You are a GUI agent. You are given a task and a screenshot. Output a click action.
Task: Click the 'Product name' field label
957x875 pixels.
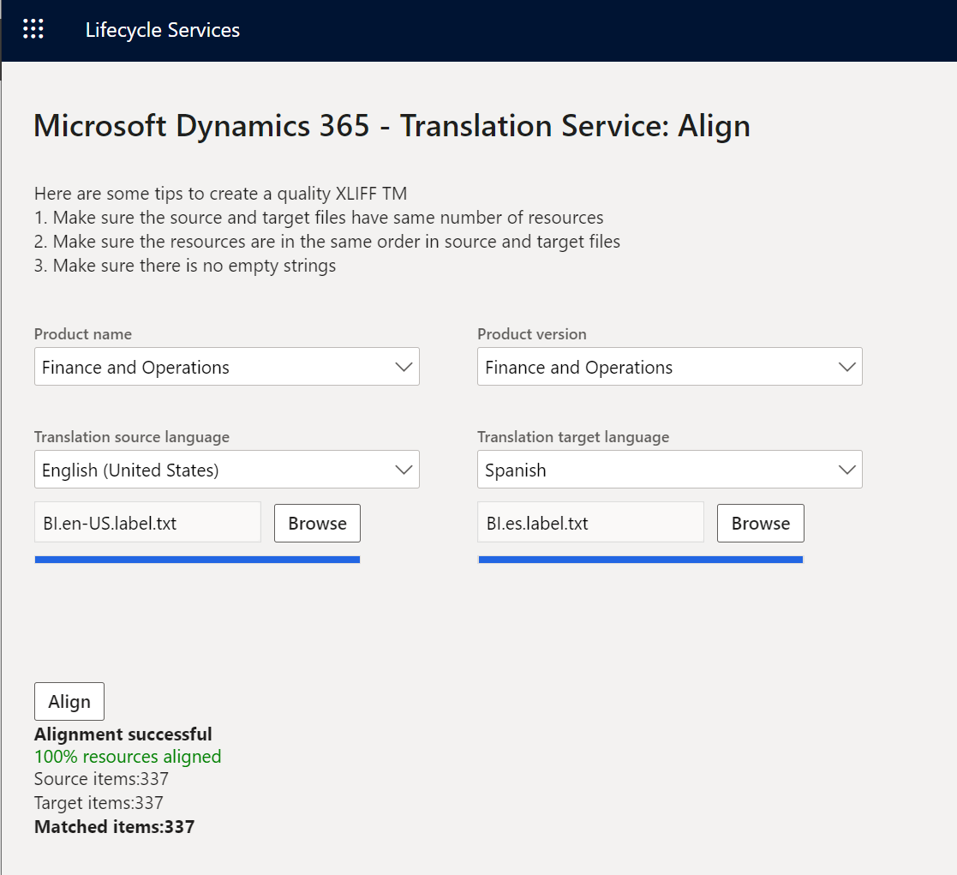[x=83, y=334]
